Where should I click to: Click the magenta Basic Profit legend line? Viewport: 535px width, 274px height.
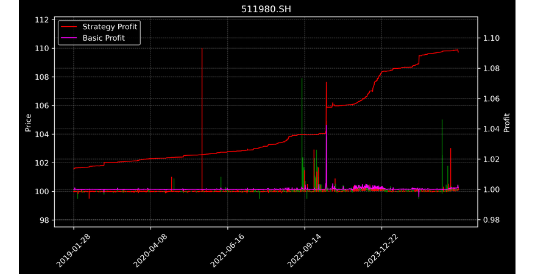pyautogui.click(x=69, y=38)
